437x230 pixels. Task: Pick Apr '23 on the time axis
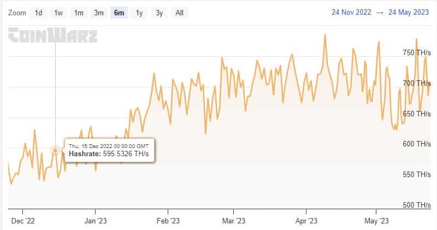pos(306,221)
